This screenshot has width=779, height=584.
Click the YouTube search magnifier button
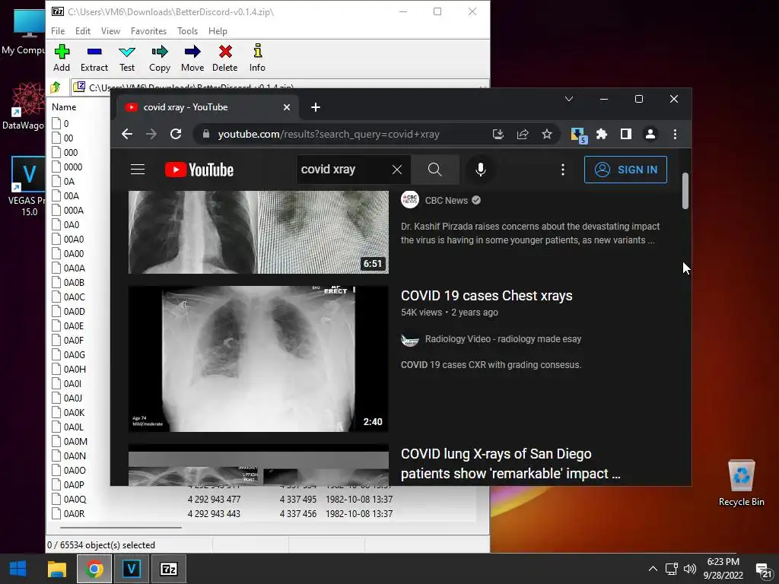tap(434, 170)
